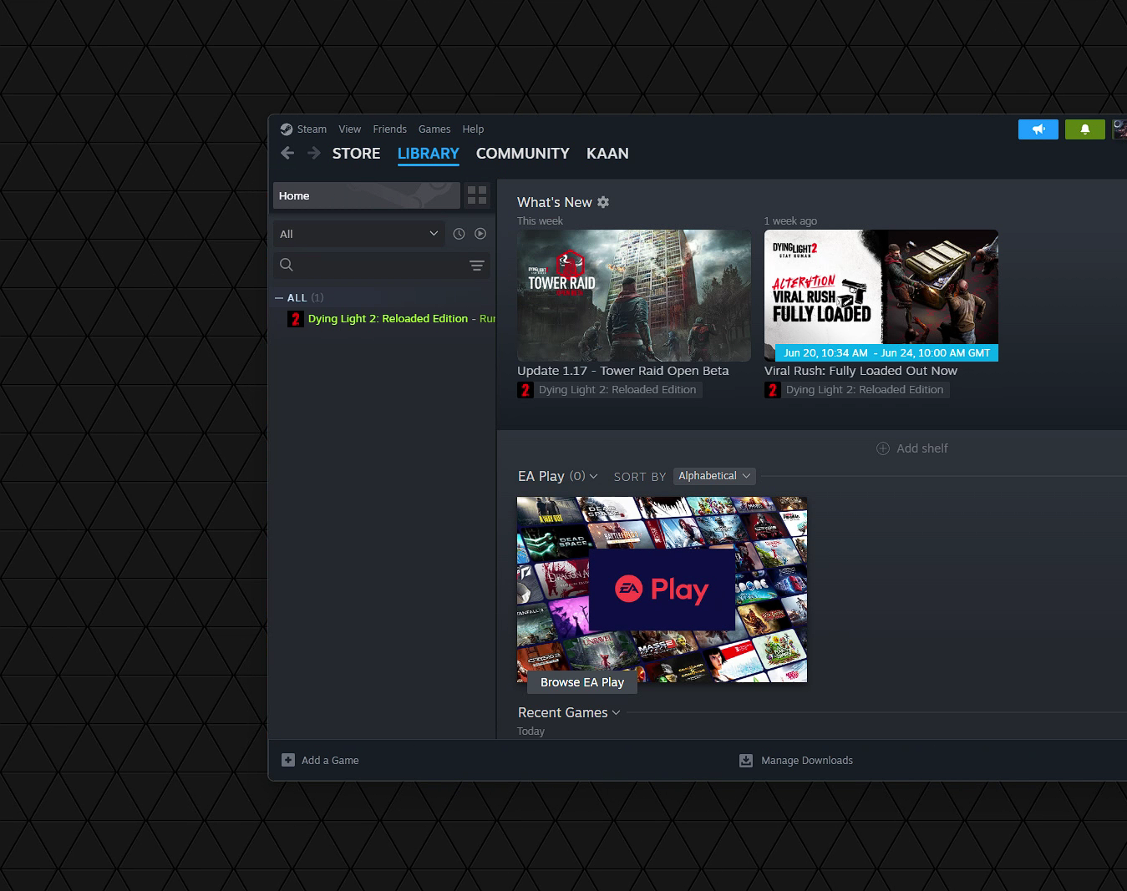
Task: Click the Home button in sidebar
Action: point(367,195)
